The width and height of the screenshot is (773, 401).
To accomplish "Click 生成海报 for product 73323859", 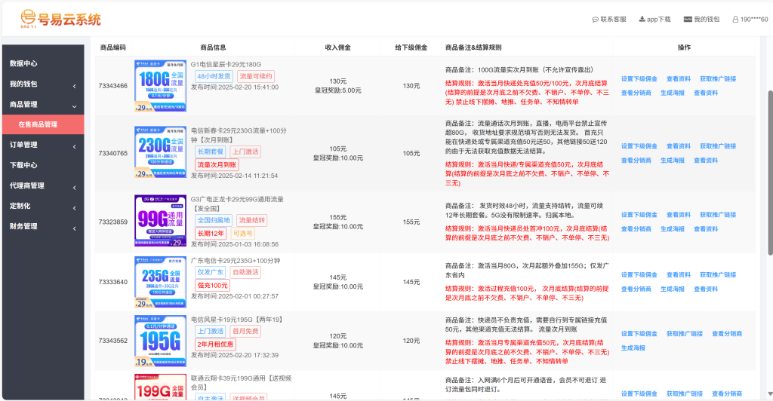I will pyautogui.click(x=673, y=228).
